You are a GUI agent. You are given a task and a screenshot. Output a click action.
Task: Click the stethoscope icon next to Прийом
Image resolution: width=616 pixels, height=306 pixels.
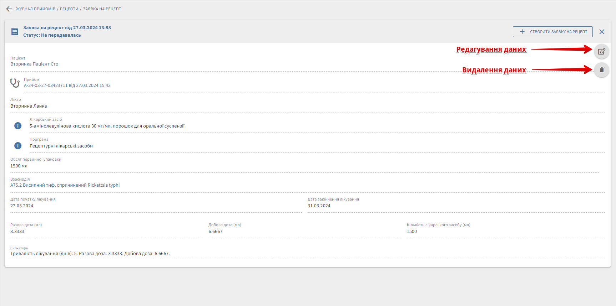[x=15, y=83]
